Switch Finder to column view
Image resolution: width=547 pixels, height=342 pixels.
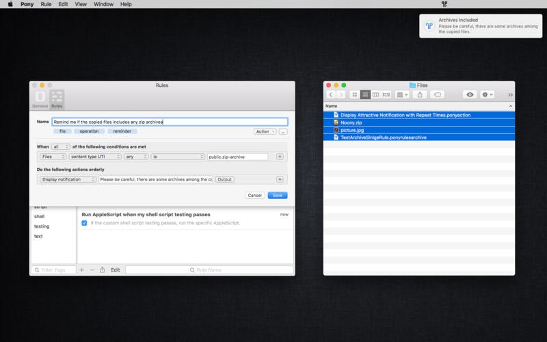point(375,94)
